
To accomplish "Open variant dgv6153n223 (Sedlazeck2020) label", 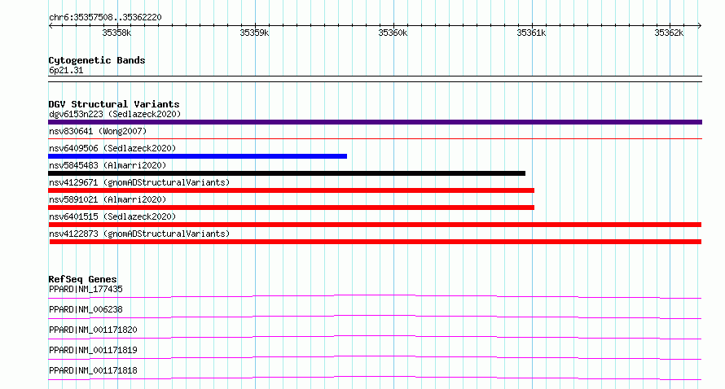I will (x=115, y=114).
